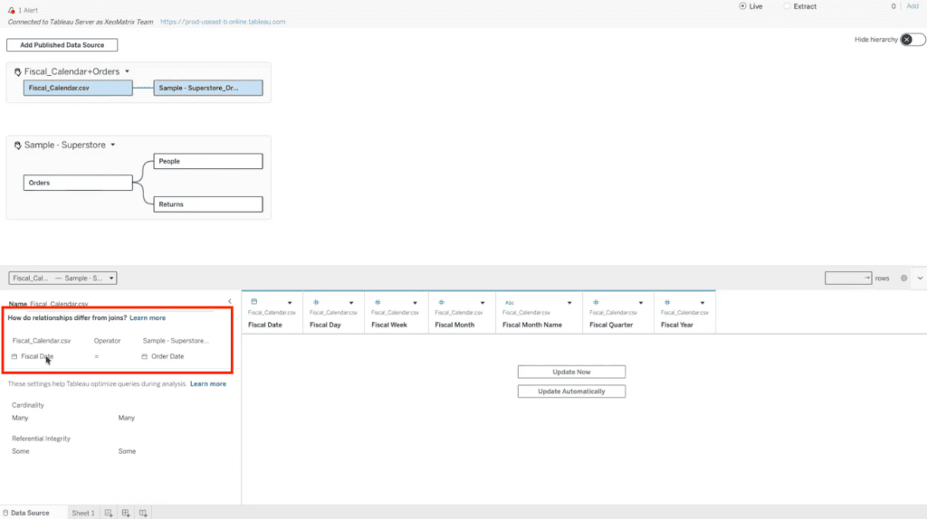Open the Fiscal Day column menu arrow

point(351,303)
